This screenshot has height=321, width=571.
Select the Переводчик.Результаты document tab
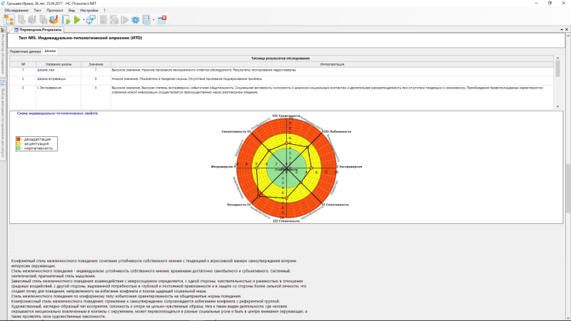(39, 29)
